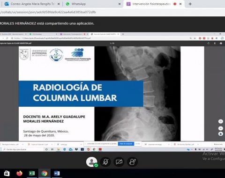Viewport: 225px width, 178px height.
Task: Open Task View in shared taskbar
Action: click(52, 149)
